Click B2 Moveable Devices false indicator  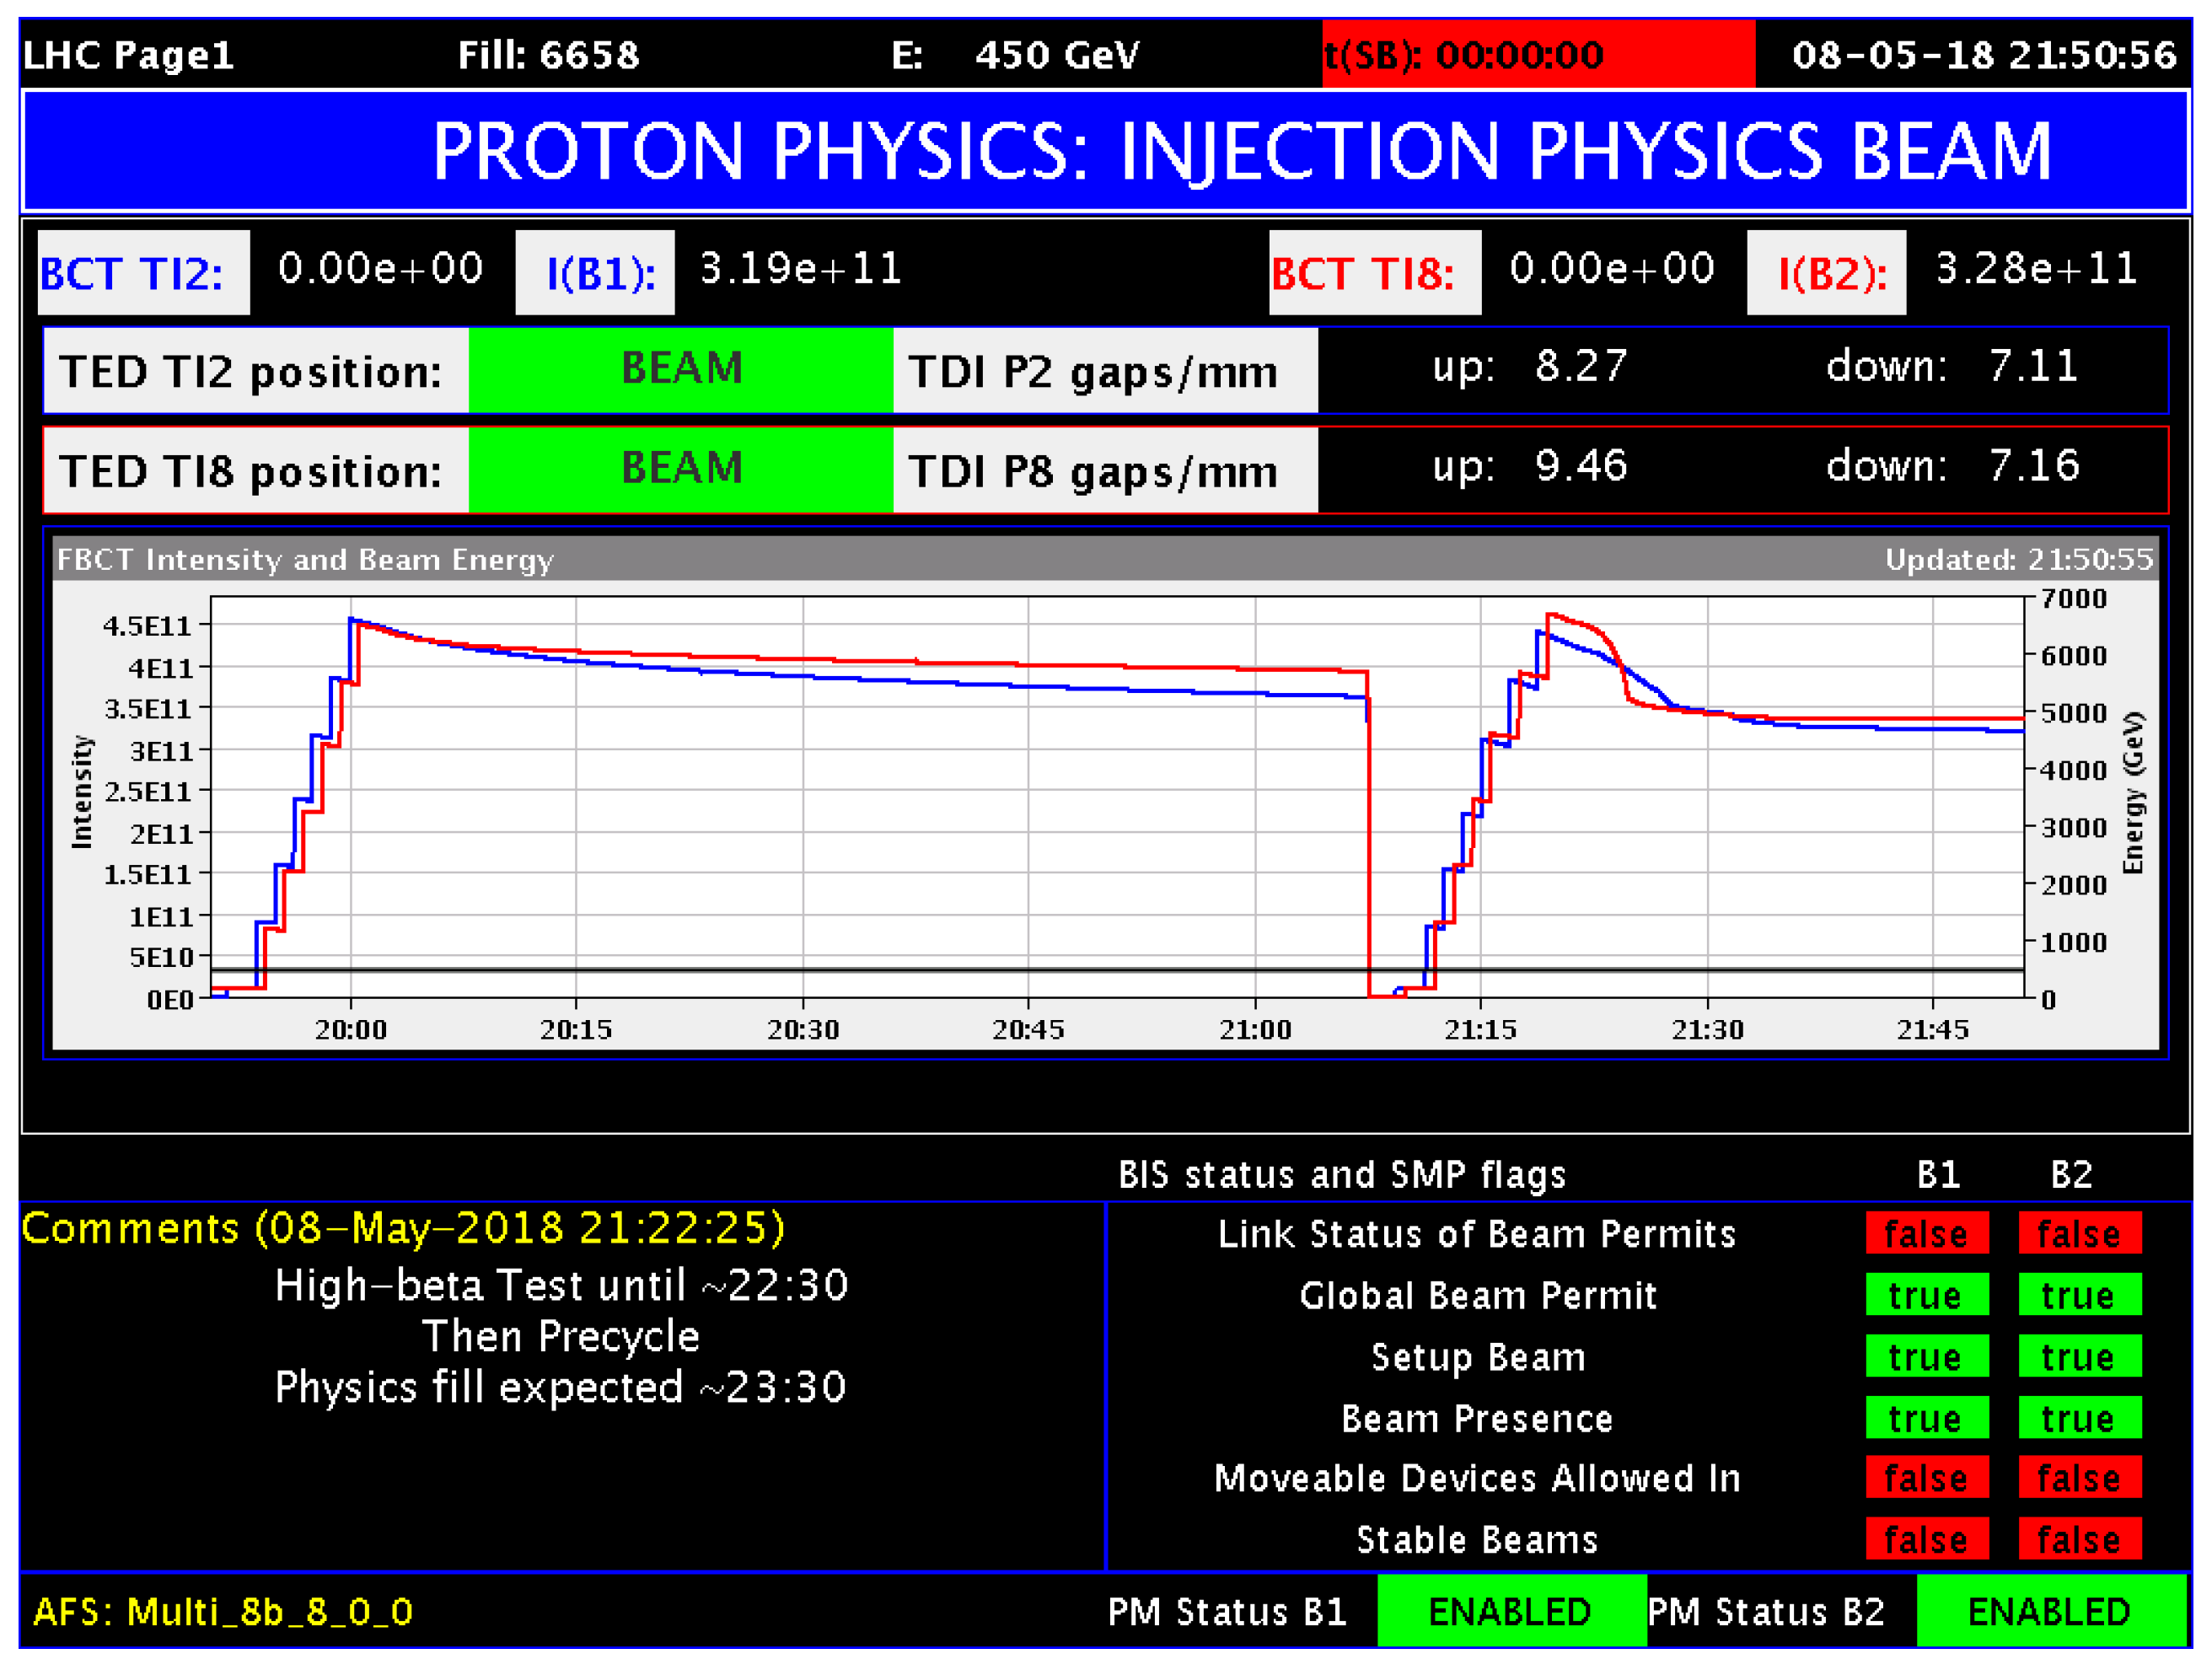(2079, 1478)
